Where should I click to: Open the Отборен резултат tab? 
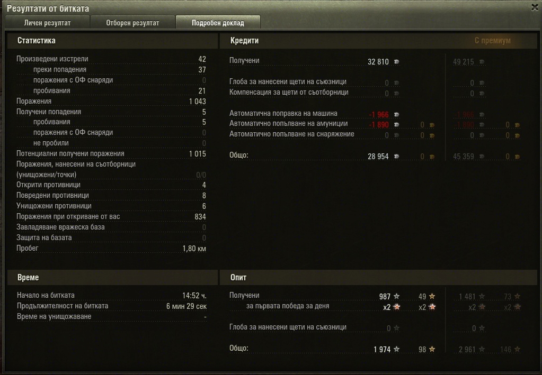click(132, 23)
